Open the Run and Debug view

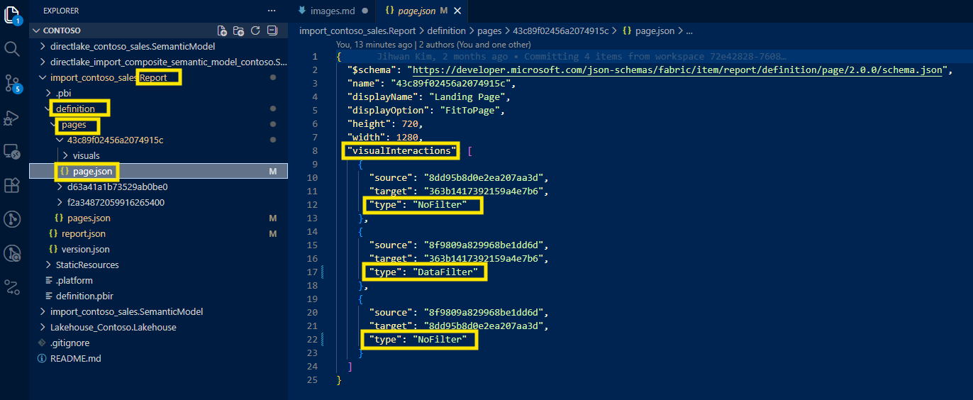coord(12,118)
